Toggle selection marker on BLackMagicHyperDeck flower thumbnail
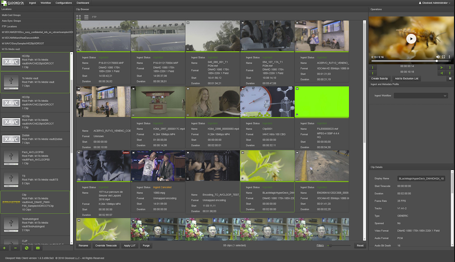This screenshot has height=262, width=455. pyautogui.click(x=242, y=153)
